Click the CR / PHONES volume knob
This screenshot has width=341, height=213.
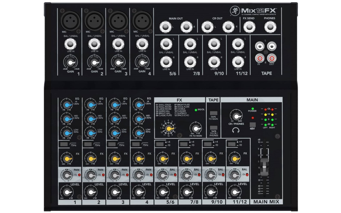(x=236, y=116)
